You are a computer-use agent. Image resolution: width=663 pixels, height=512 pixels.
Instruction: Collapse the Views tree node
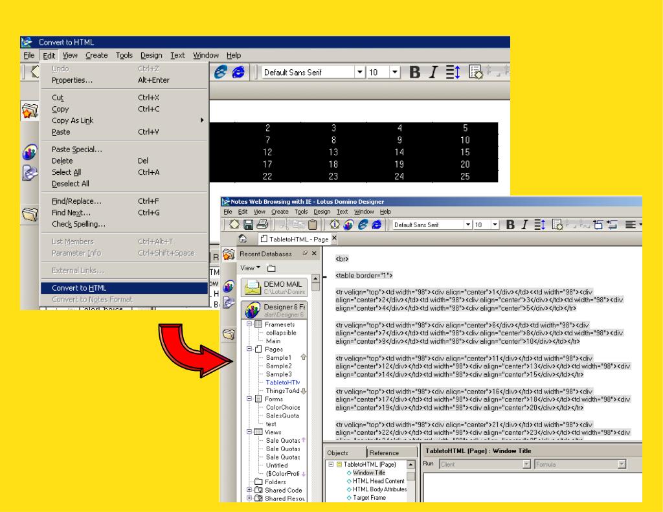[x=249, y=432]
